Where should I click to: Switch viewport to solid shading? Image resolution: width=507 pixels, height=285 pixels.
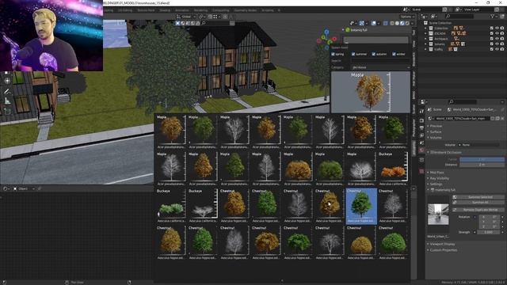(397, 23)
